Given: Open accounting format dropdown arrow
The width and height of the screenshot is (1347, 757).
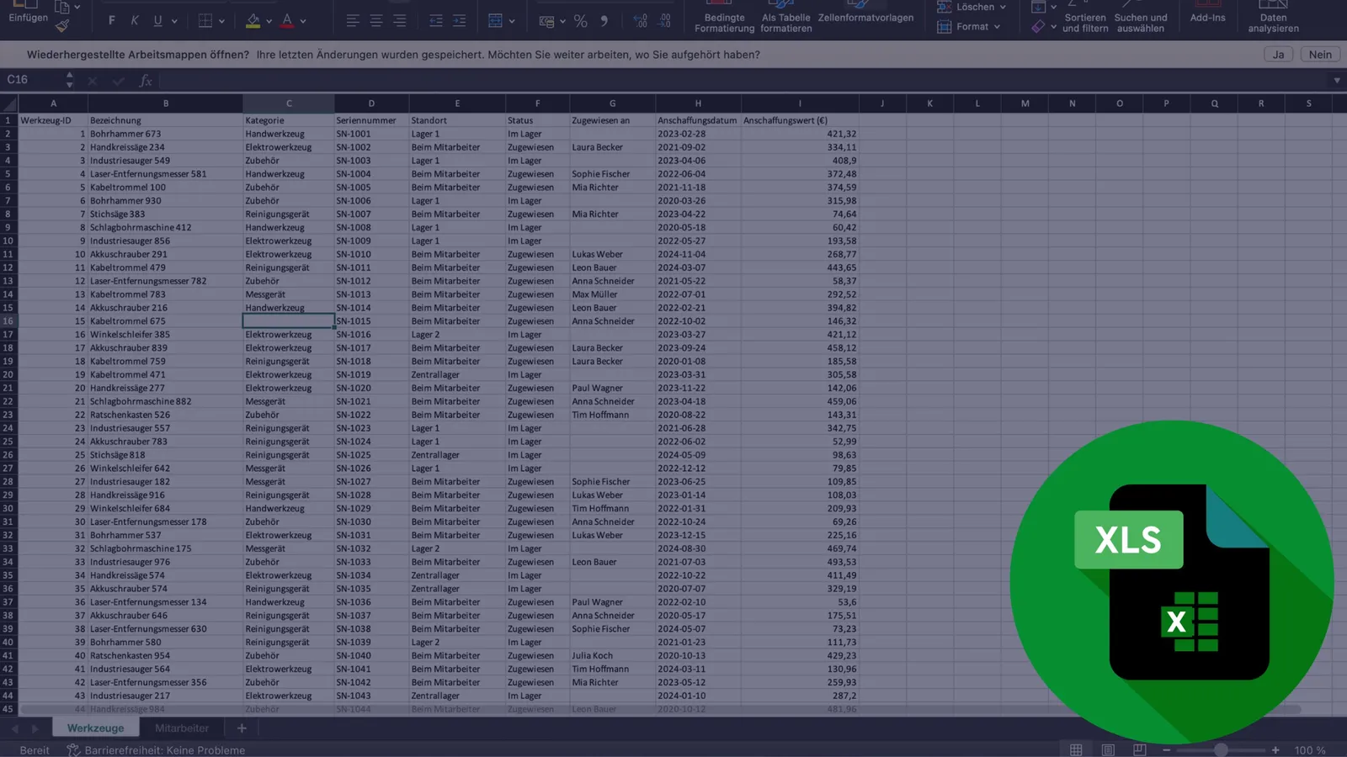Looking at the screenshot, I should tap(562, 21).
